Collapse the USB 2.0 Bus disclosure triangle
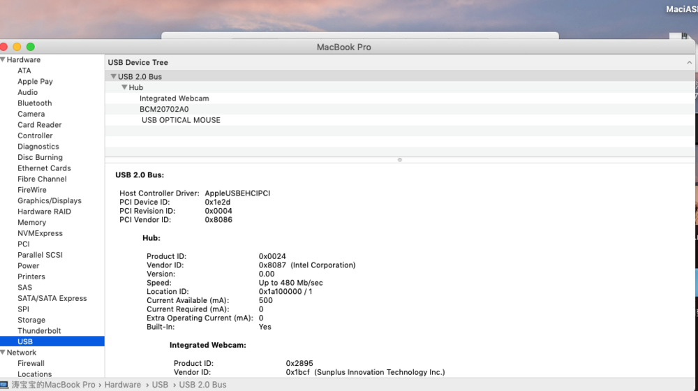Viewport: 698px width, 391px height. (113, 77)
